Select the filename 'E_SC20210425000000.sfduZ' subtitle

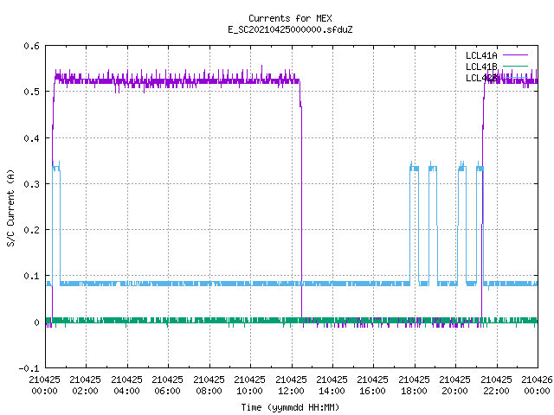(290, 29)
